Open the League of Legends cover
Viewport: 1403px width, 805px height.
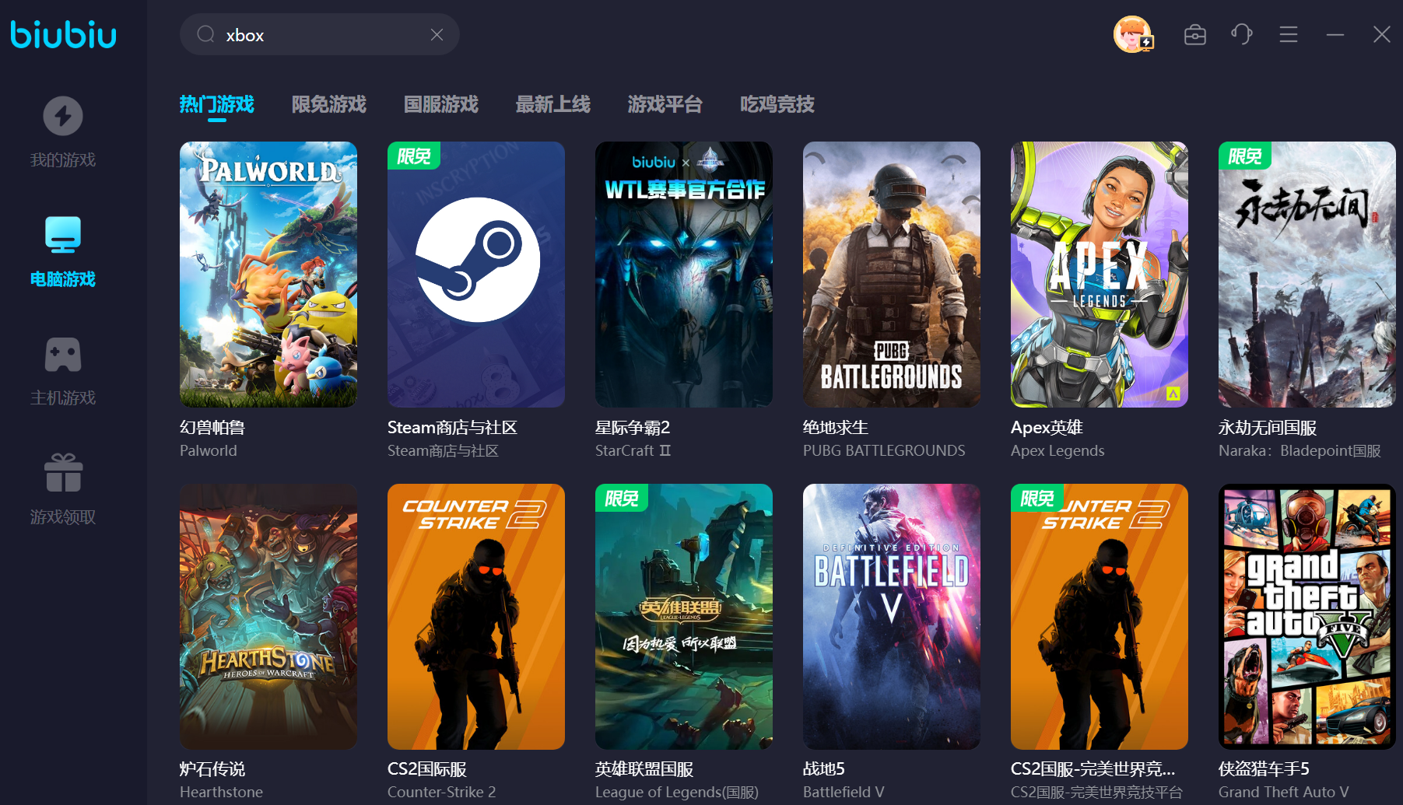[684, 617]
